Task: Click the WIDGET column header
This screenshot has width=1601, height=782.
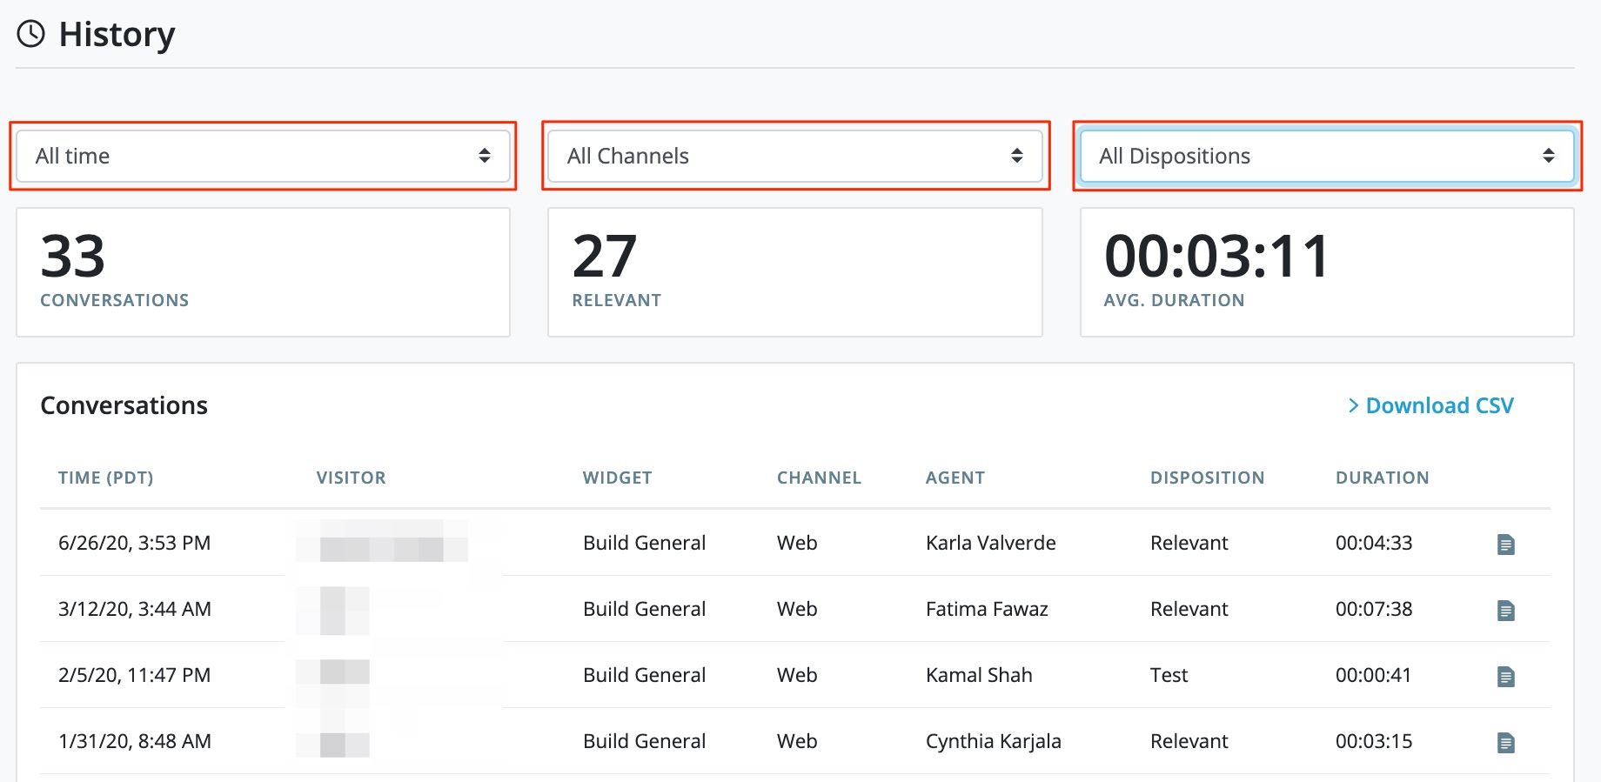Action: point(617,478)
